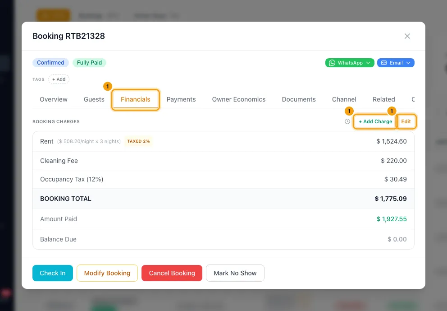Click the WhatsApp logo icon
Image resolution: width=447 pixels, height=311 pixels.
click(x=332, y=63)
